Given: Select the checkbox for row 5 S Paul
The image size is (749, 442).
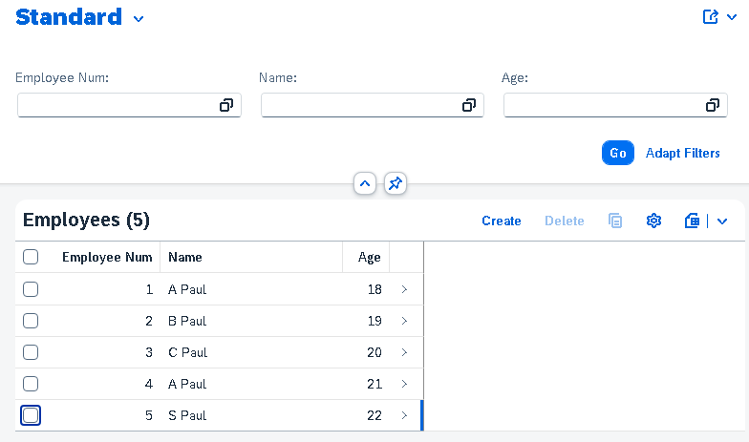Looking at the screenshot, I should (x=31, y=415).
